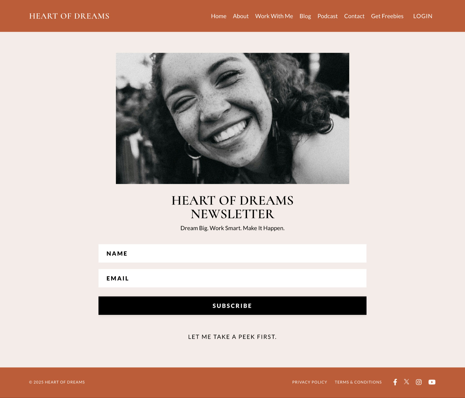Viewport: 465px width, 398px height.
Task: Click the black Subscribe button
Action: (232, 306)
